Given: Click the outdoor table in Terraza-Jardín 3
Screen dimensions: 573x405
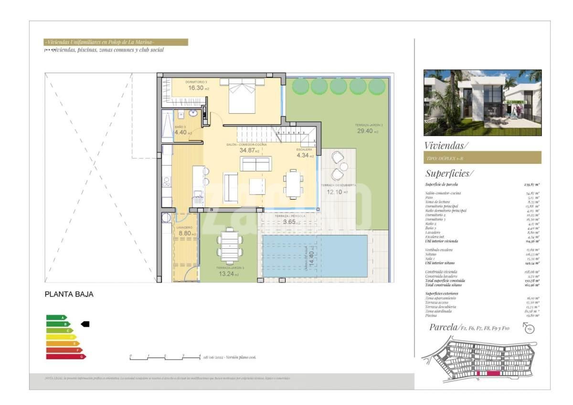Looking at the screenshot, I should pyautogui.click(x=230, y=245).
